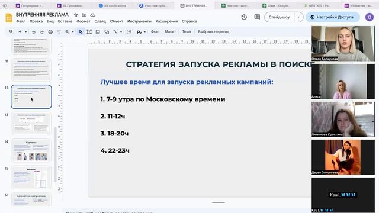
Task: Open the Слайд menu
Action: [x=100, y=21]
